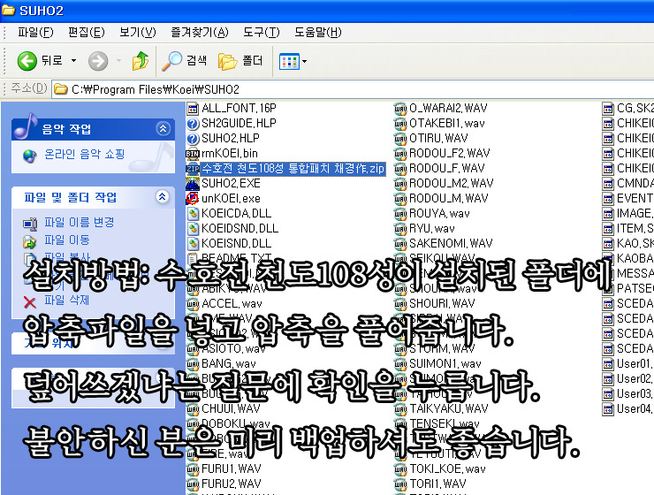The width and height of the screenshot is (654, 495).
Task: Select the KOEISND.DLL file icon
Action: tap(193, 244)
